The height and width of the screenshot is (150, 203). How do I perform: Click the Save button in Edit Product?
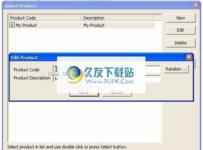coord(84,92)
